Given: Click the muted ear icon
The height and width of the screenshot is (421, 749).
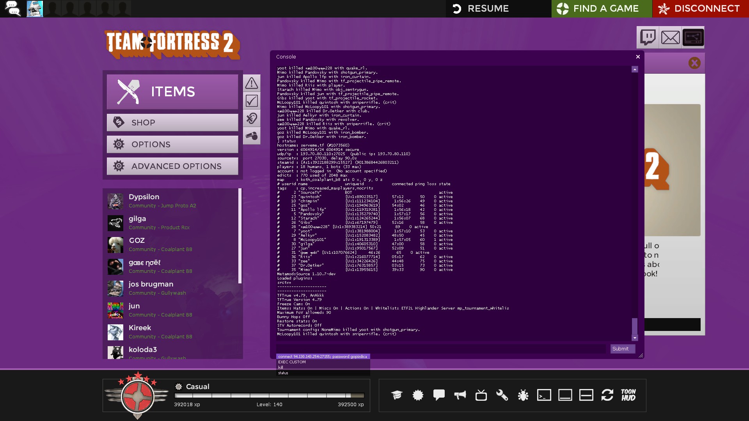Looking at the screenshot, I should click(252, 118).
